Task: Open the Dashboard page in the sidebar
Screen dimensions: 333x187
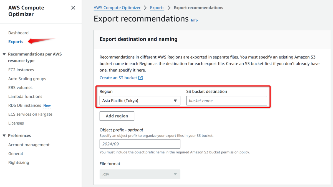Action: (x=18, y=33)
